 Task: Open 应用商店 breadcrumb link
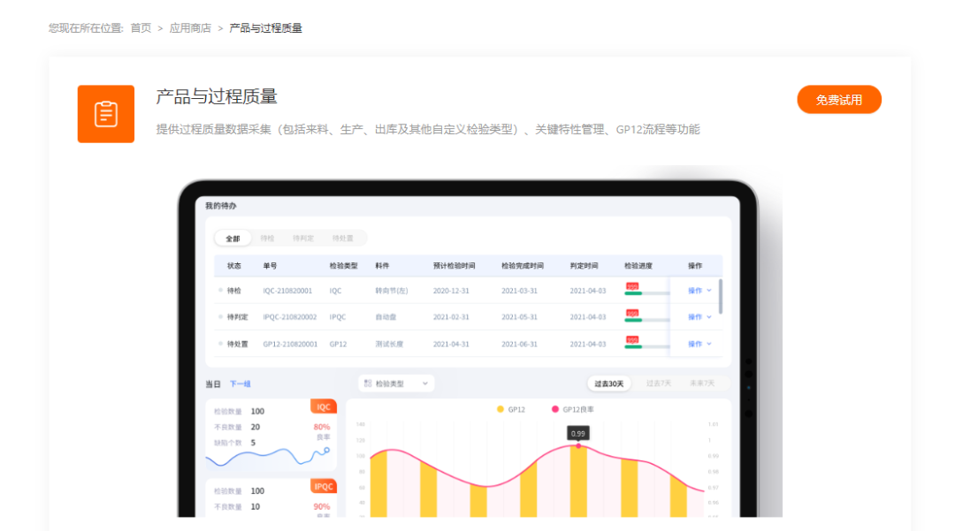tap(190, 28)
